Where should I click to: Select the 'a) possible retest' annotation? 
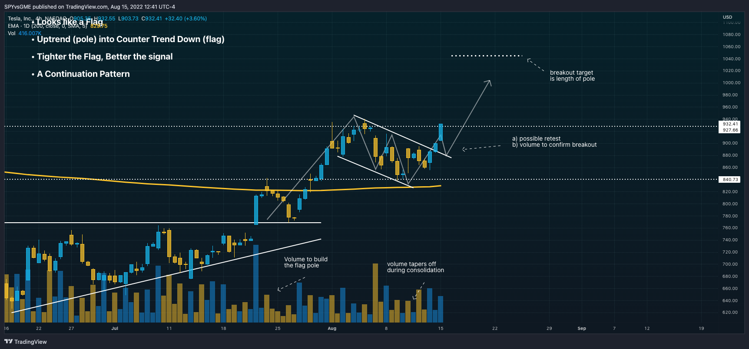click(537, 138)
